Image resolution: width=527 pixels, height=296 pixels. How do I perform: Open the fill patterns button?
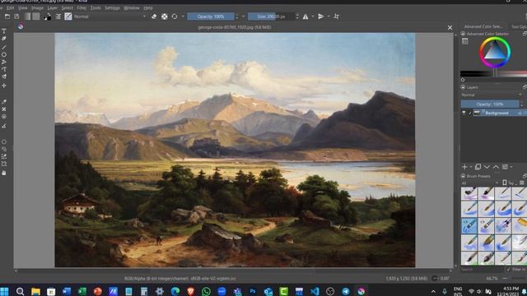(x=36, y=16)
